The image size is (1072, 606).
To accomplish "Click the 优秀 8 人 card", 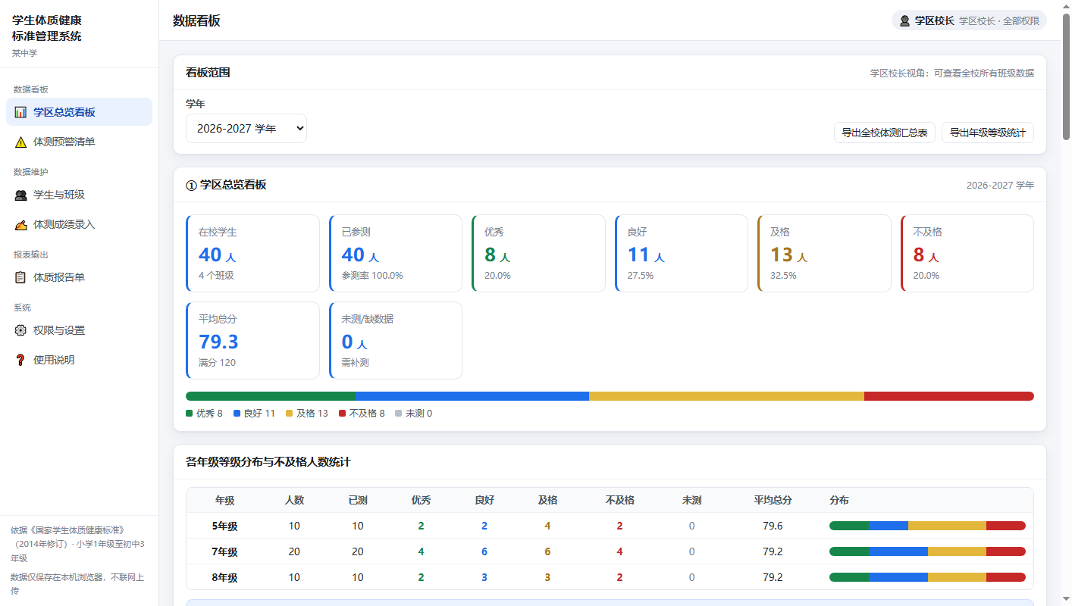I will (538, 253).
